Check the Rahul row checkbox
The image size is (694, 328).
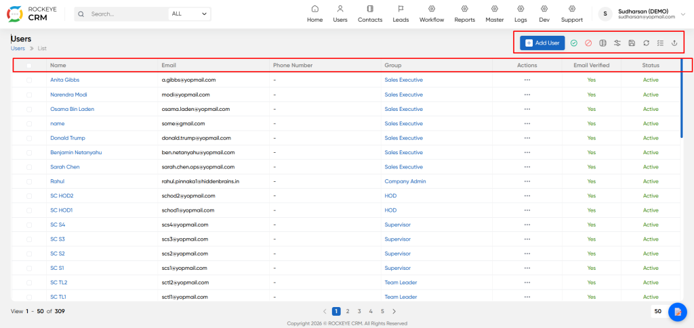29,181
